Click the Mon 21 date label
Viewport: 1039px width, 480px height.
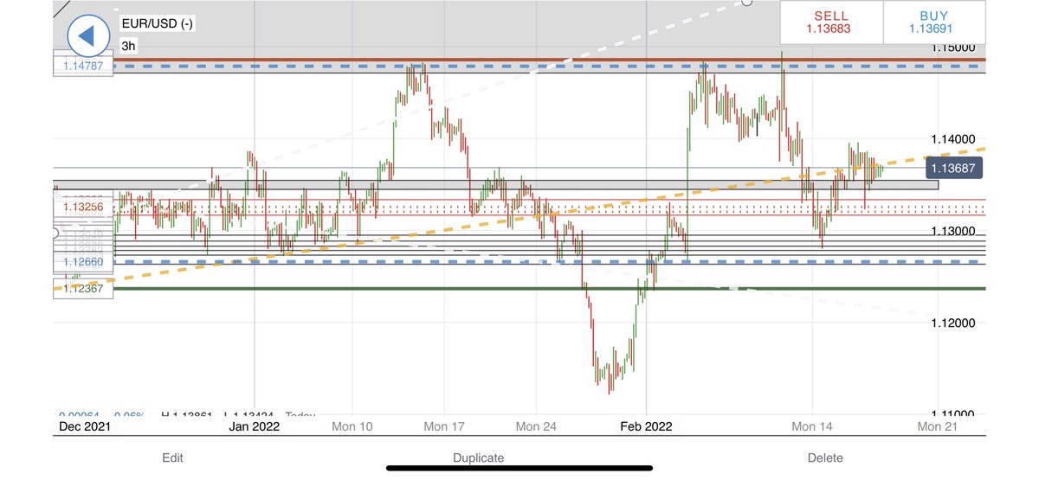[x=939, y=426]
